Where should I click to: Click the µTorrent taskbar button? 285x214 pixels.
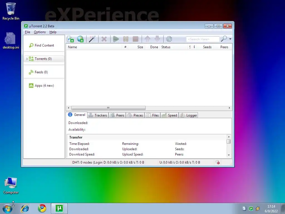tap(59, 208)
